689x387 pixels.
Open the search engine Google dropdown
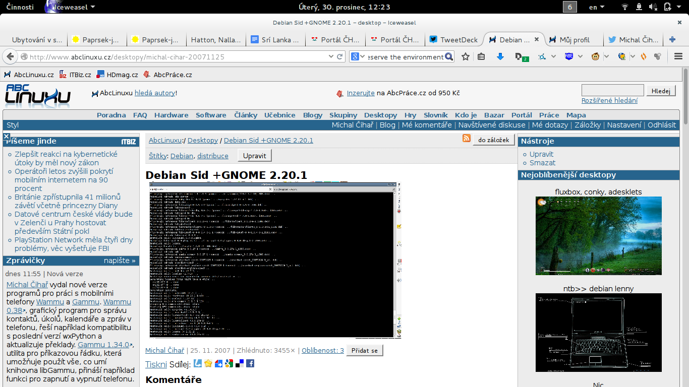(x=357, y=57)
